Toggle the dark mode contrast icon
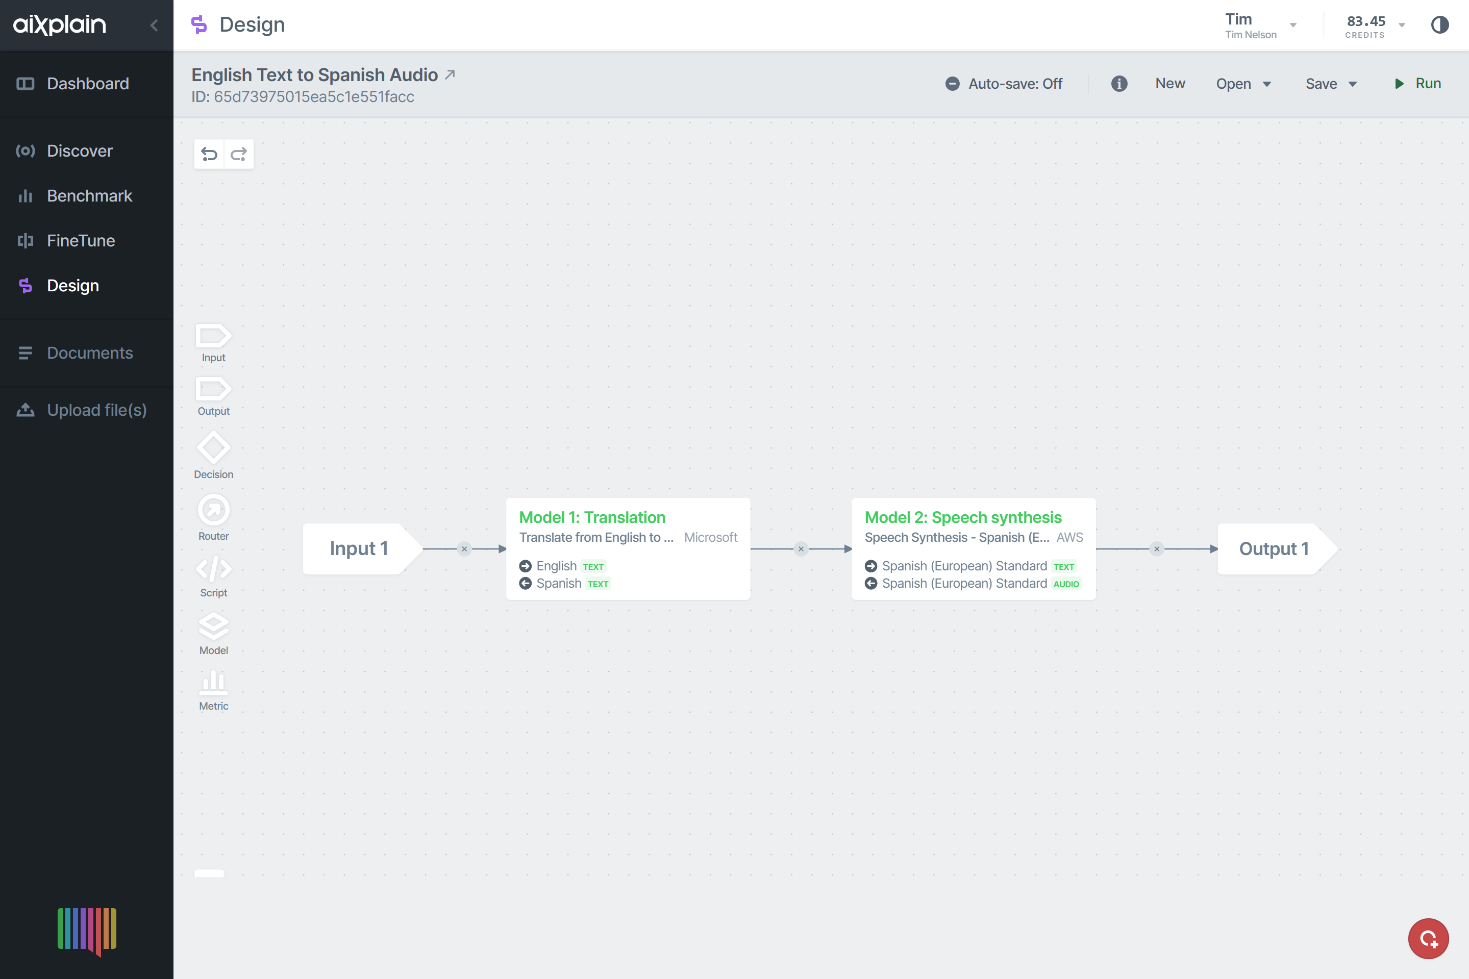 (x=1439, y=25)
